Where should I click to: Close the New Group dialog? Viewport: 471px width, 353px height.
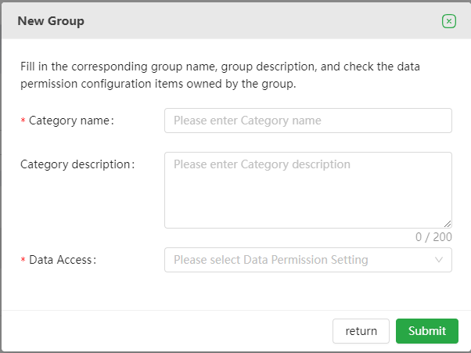point(449,21)
